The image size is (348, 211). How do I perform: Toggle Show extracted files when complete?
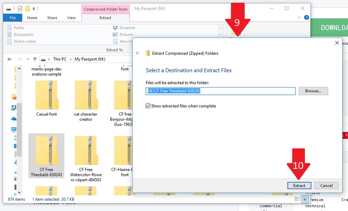pos(148,106)
